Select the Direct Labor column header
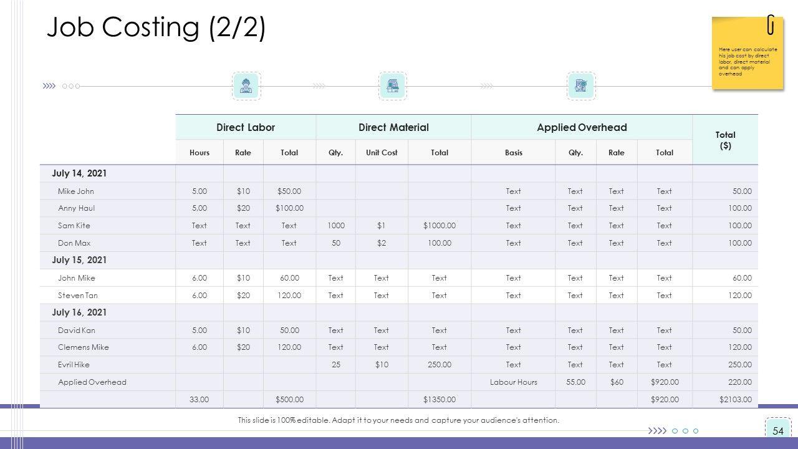Image resolution: width=798 pixels, height=449 pixels. pos(246,127)
